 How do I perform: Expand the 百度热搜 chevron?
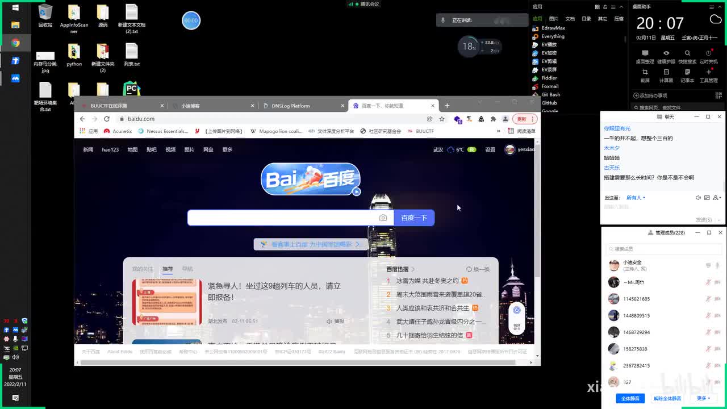point(413,269)
